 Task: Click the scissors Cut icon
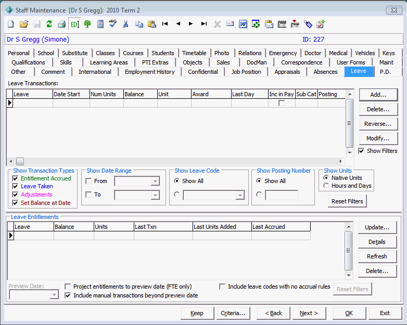coord(125,24)
